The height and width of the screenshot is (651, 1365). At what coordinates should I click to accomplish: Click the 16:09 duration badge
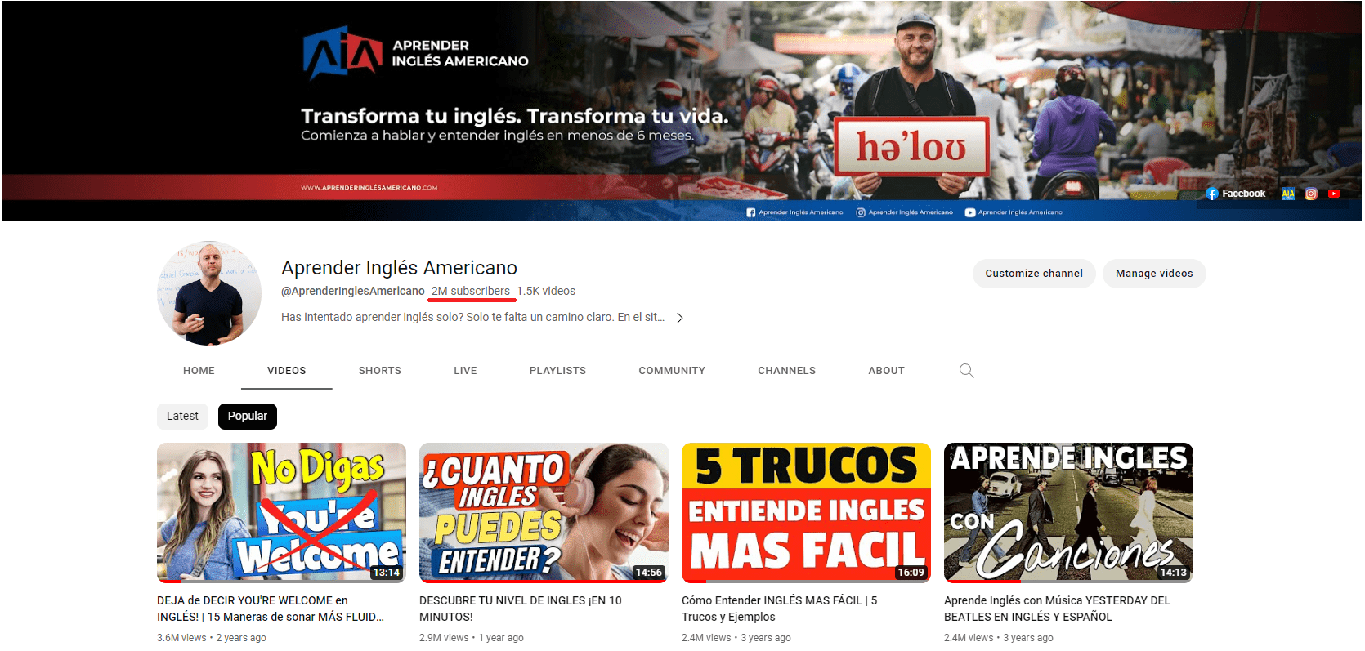(911, 573)
